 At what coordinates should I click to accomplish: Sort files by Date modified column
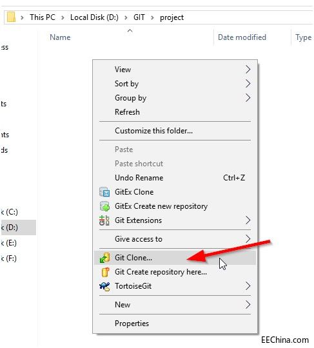(x=242, y=37)
